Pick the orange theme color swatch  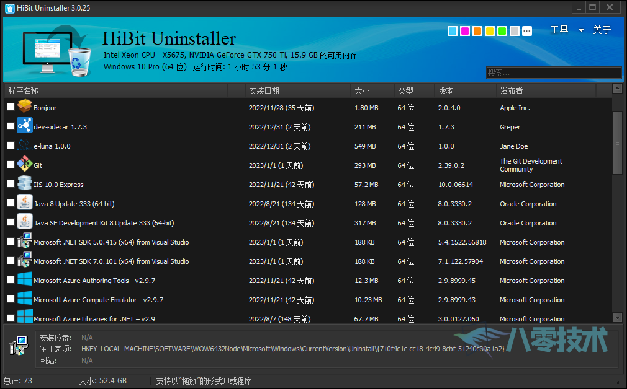477,31
